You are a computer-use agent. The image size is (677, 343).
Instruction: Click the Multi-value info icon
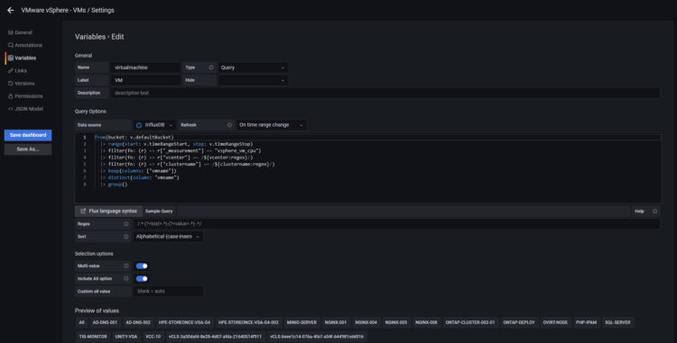click(126, 266)
